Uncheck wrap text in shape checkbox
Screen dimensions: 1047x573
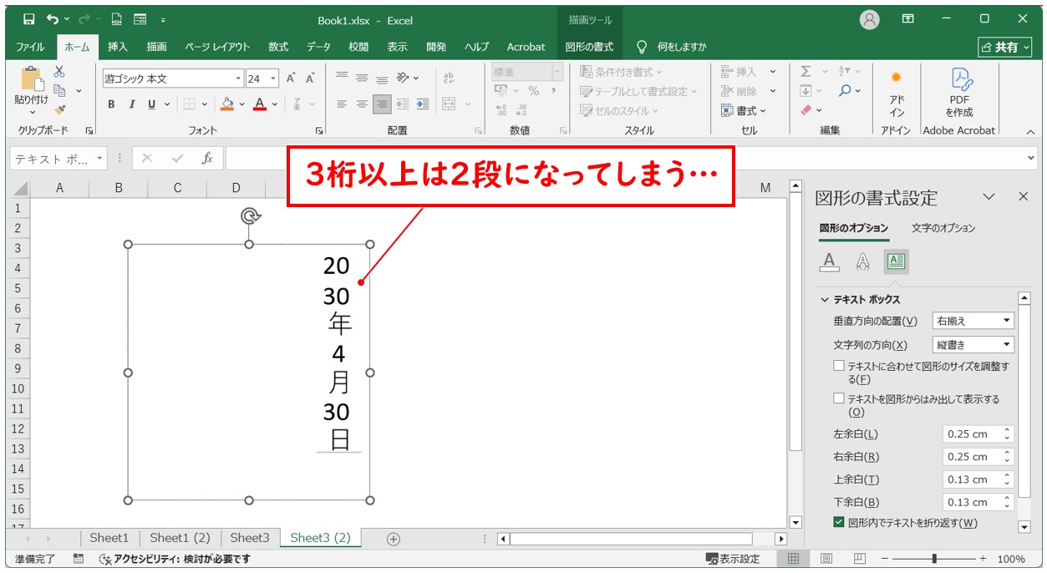(x=839, y=522)
